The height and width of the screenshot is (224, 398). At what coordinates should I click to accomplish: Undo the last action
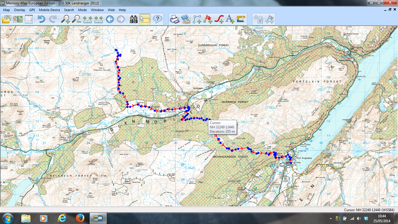(x=42, y=19)
